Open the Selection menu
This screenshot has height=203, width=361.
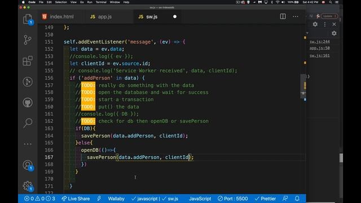coord(61,2)
